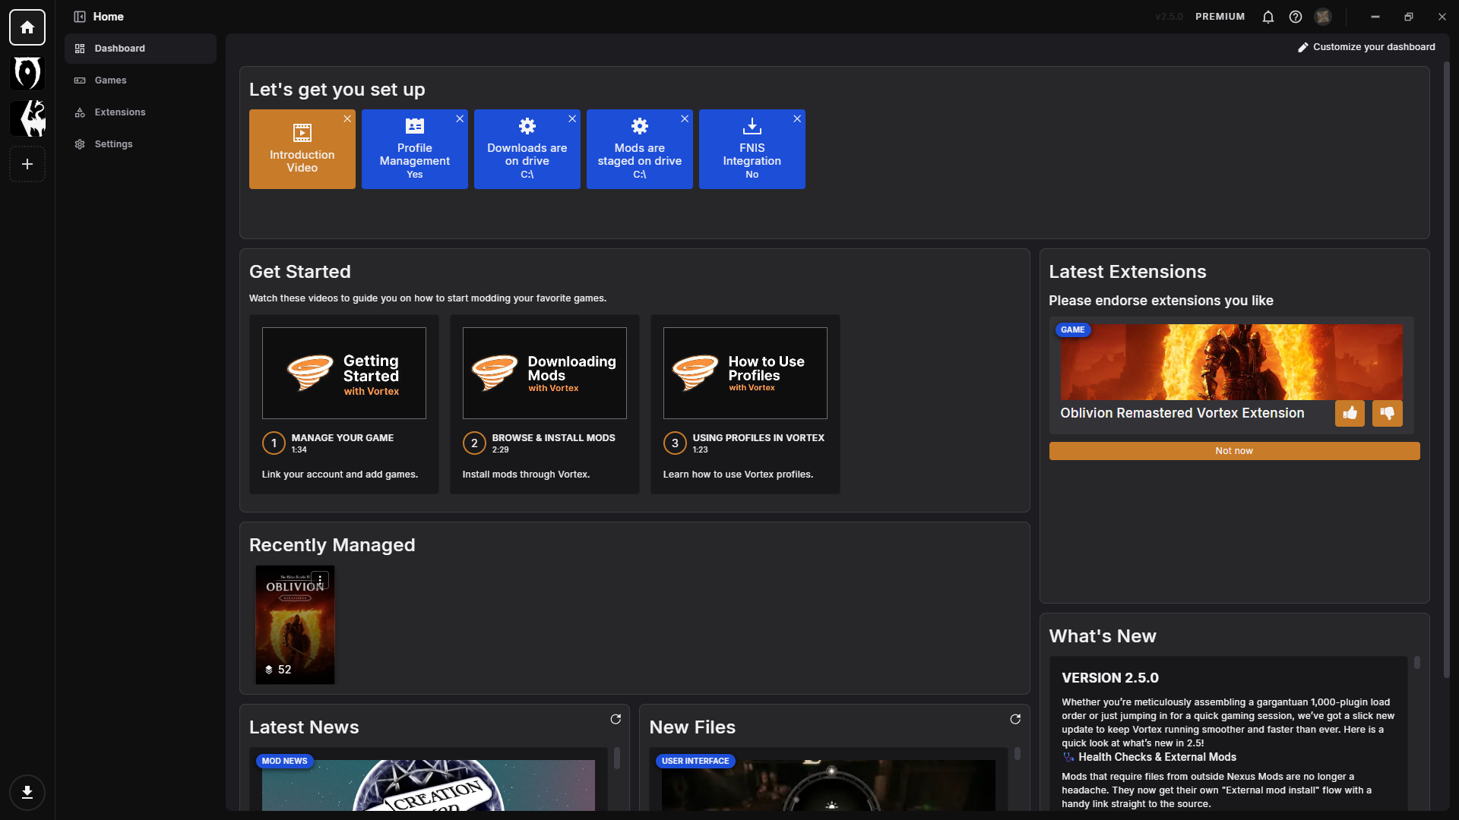Dismiss the Profile Management card
This screenshot has height=820, width=1459.
point(460,119)
